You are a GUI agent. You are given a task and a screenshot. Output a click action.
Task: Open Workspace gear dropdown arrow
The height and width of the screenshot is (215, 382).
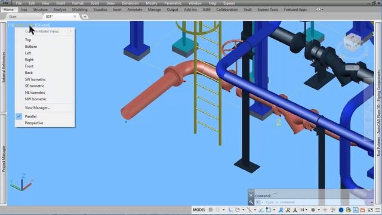319,210
